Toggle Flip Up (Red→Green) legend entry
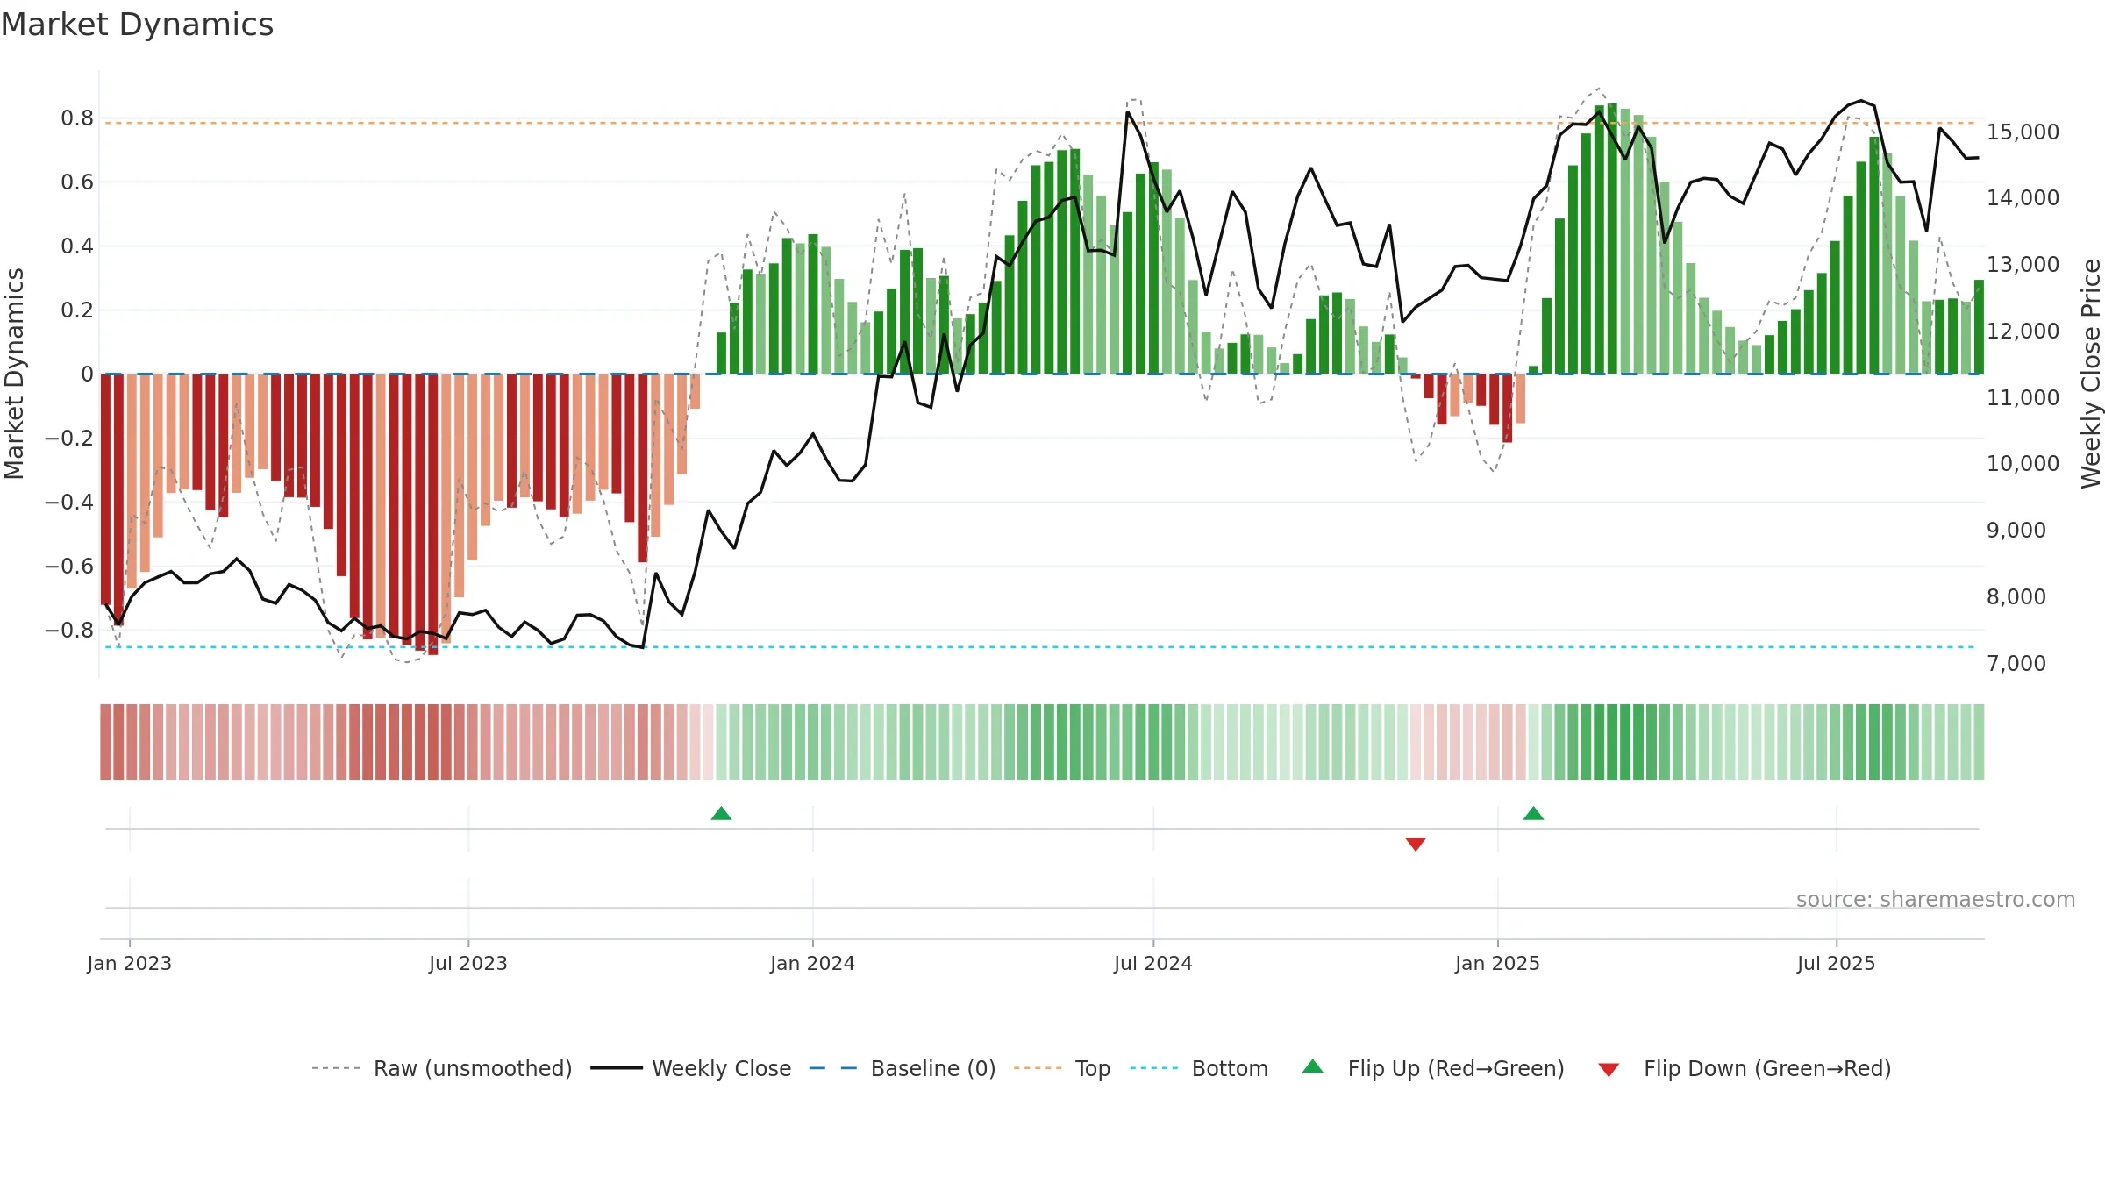 pos(1434,1068)
